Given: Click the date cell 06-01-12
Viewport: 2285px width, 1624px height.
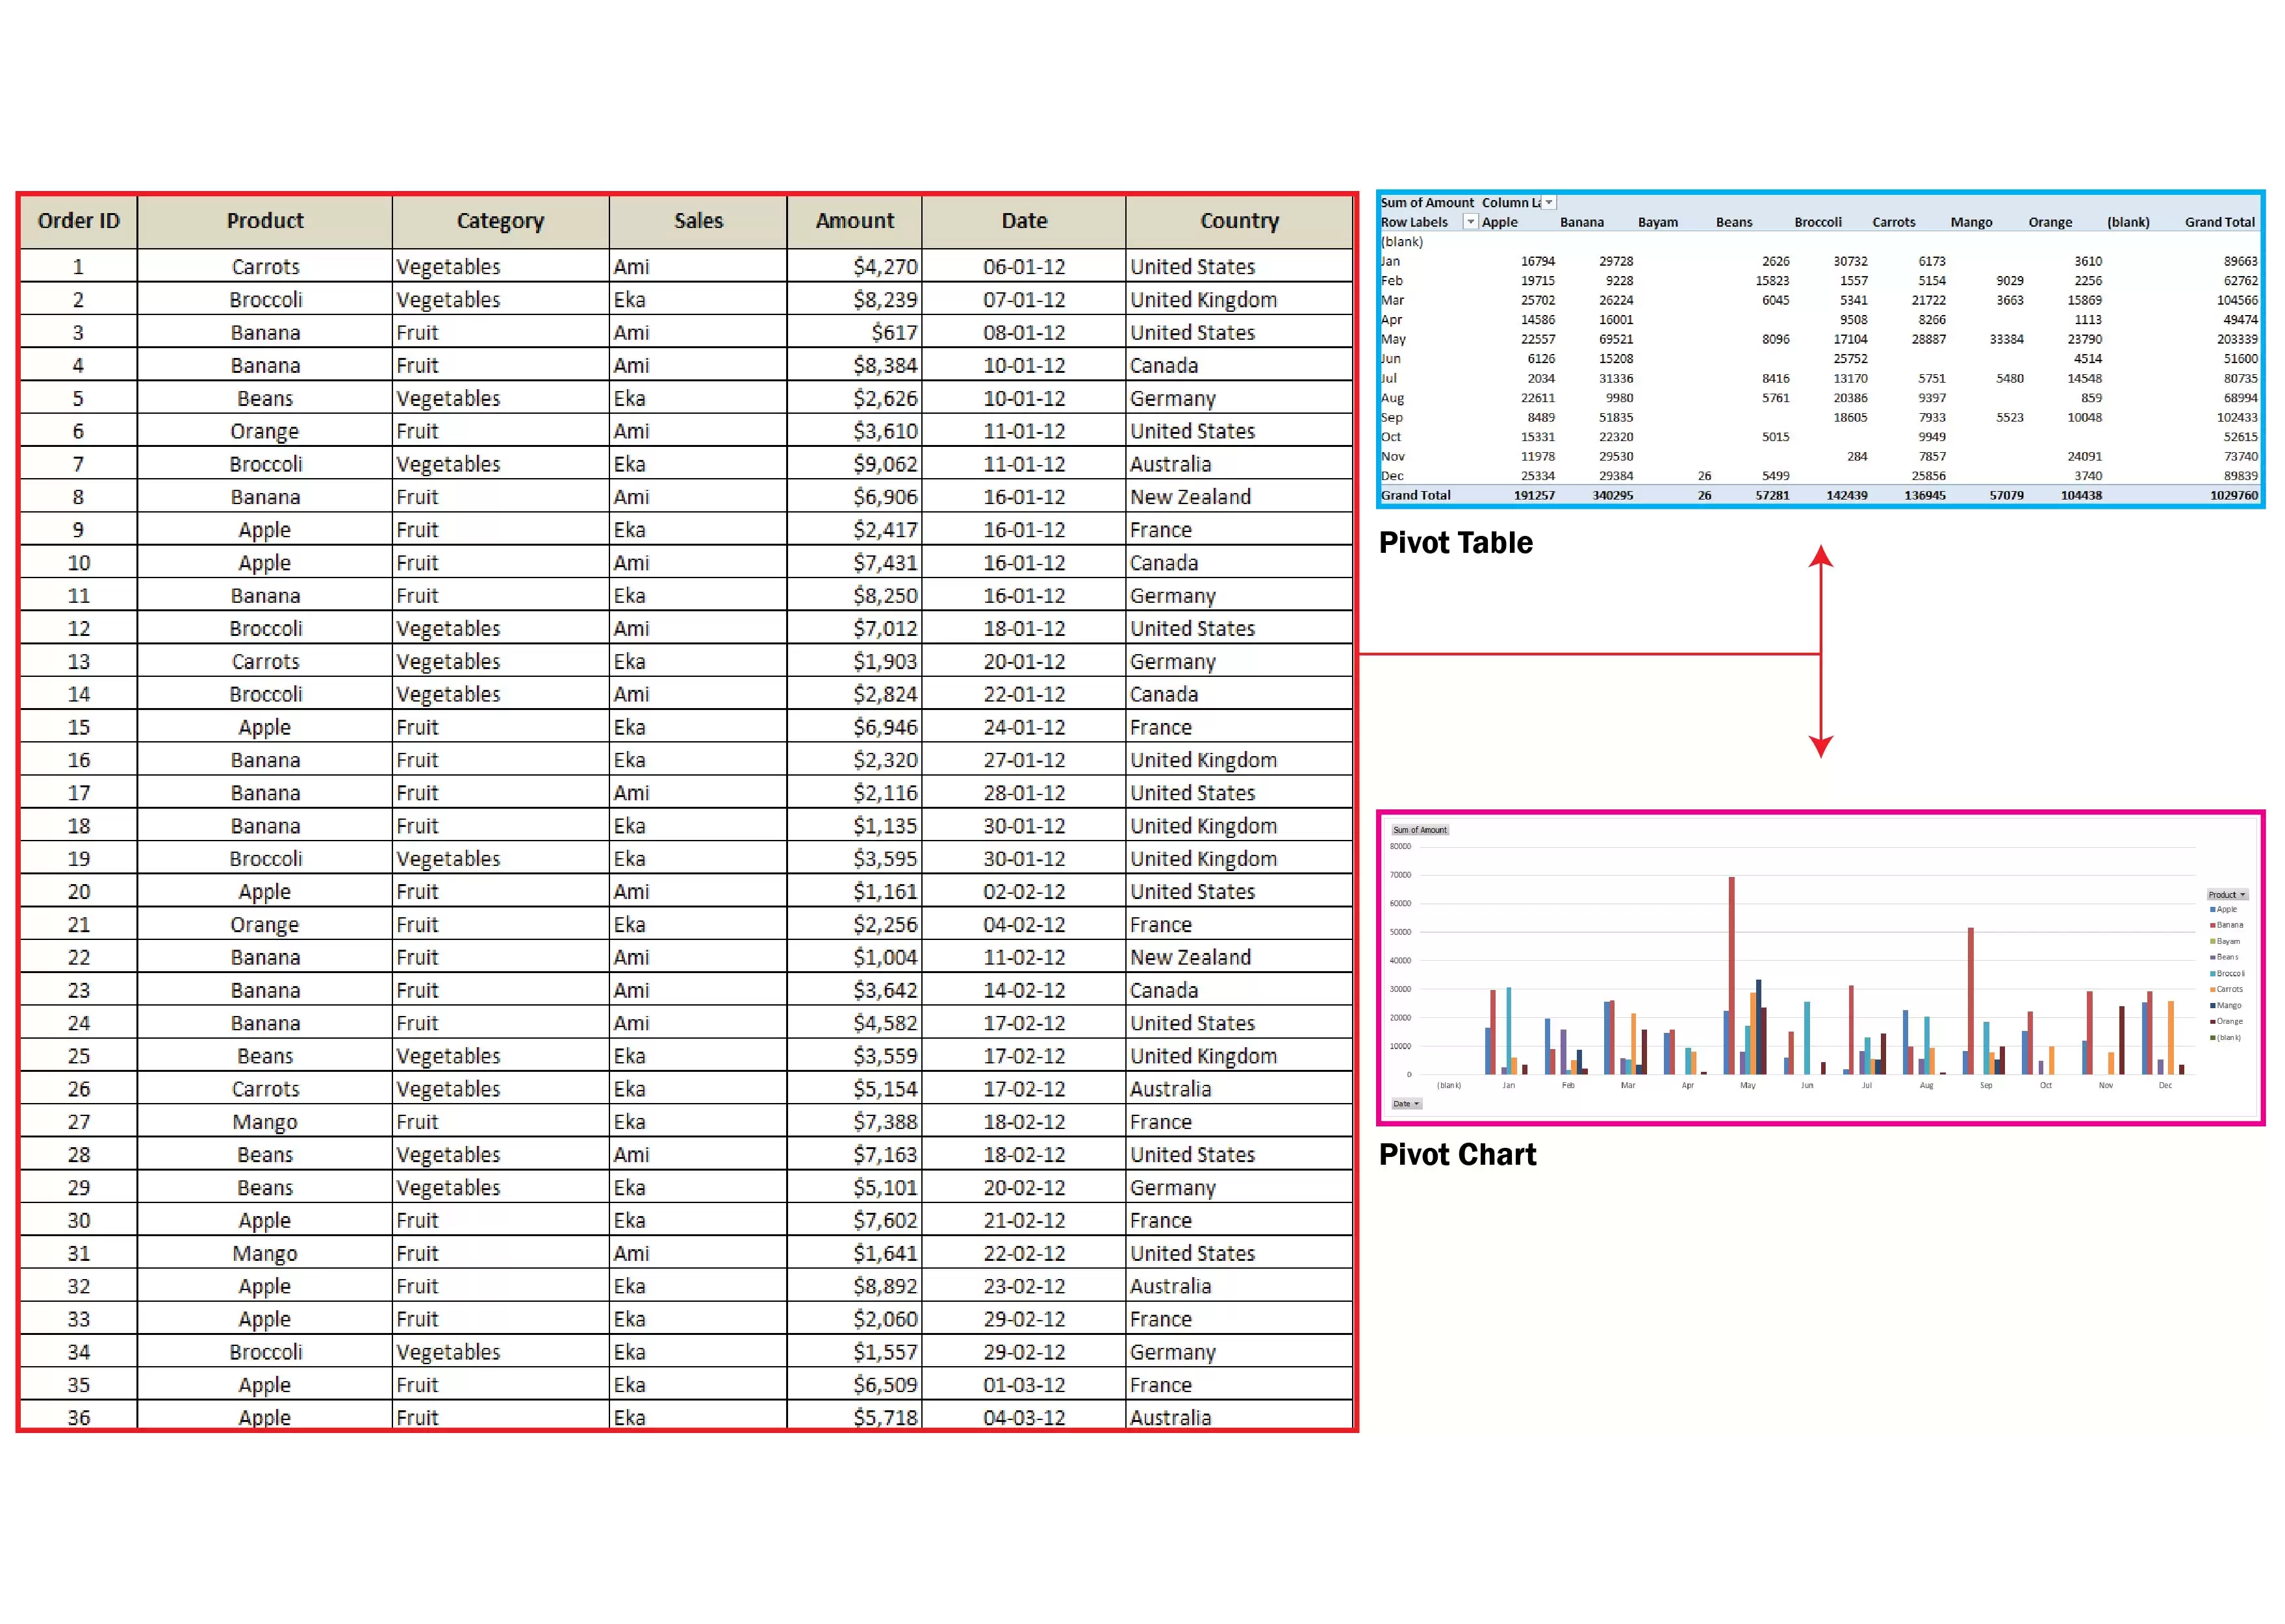Looking at the screenshot, I should [x=1024, y=267].
